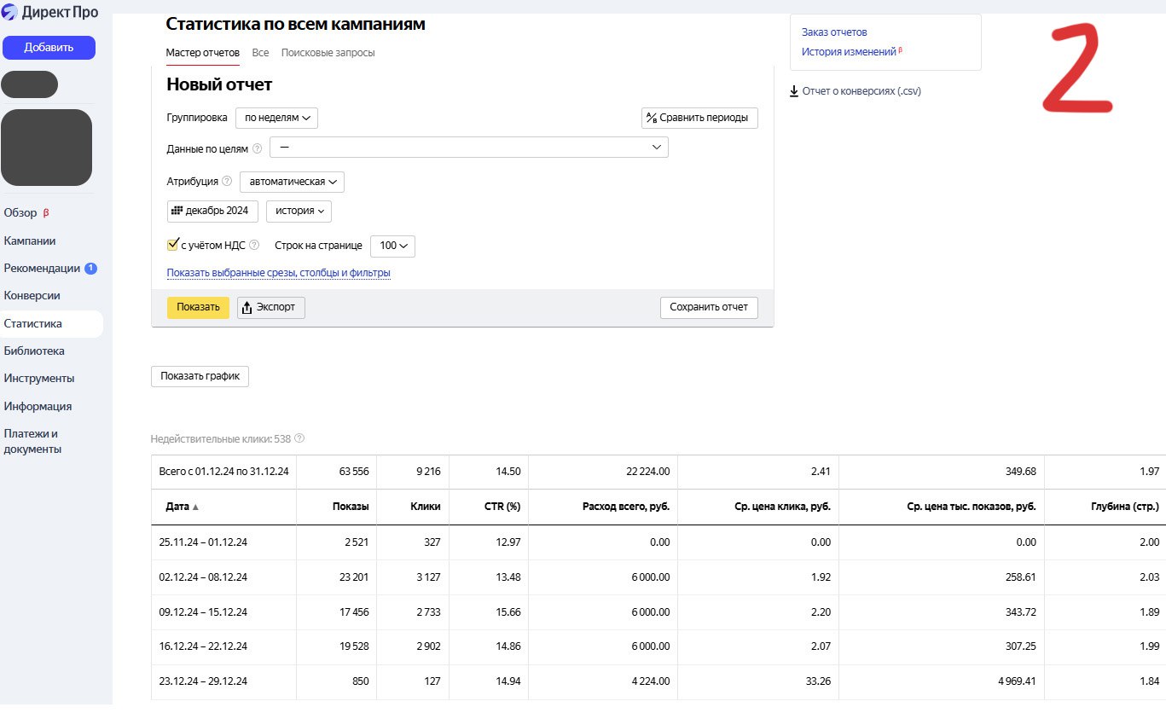Open Информация in the sidebar

(x=38, y=406)
